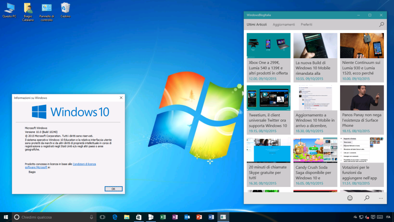Click OK in Informazioni su Windows dialog
The width and height of the screenshot is (394, 222).
[114, 189]
